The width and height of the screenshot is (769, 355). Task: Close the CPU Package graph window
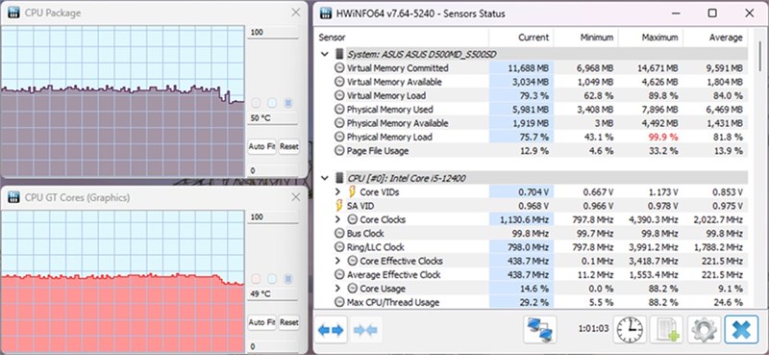(x=296, y=13)
